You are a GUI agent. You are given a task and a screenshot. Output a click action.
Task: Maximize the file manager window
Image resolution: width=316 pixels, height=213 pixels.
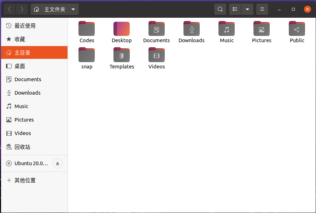tap(293, 9)
